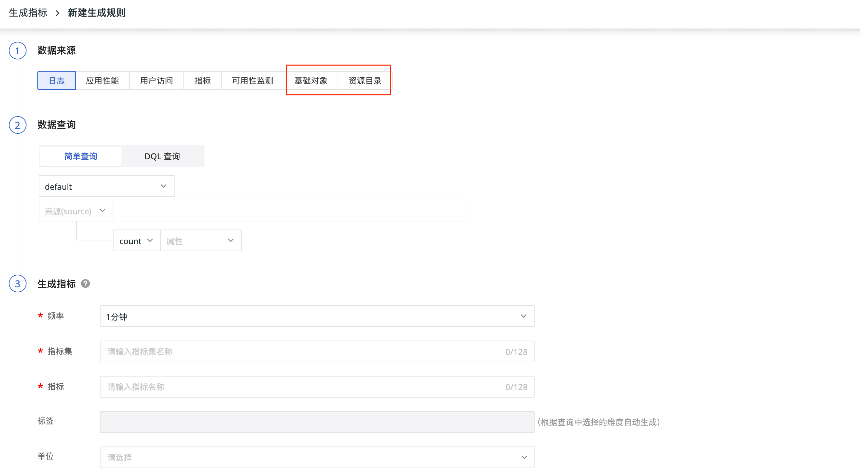The image size is (860, 474).
Task: Choose the 用户访问 data source option
Action: tap(157, 80)
